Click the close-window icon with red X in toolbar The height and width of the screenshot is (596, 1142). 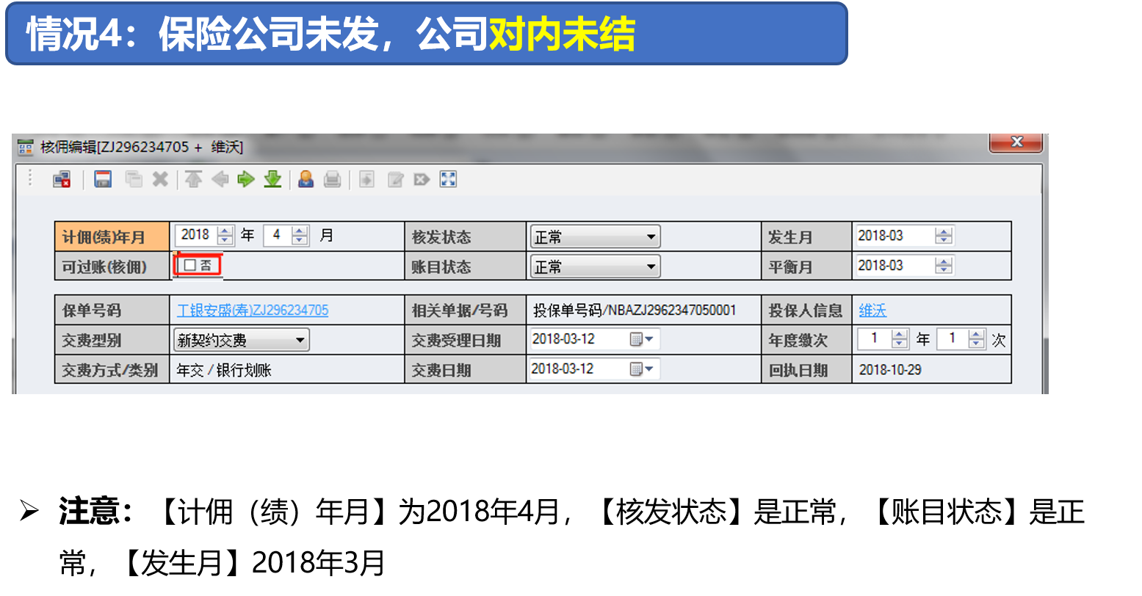[62, 179]
